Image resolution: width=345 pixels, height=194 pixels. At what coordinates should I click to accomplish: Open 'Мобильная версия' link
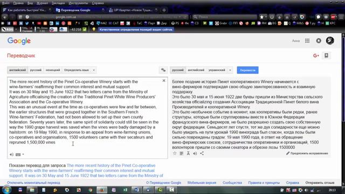(202, 183)
